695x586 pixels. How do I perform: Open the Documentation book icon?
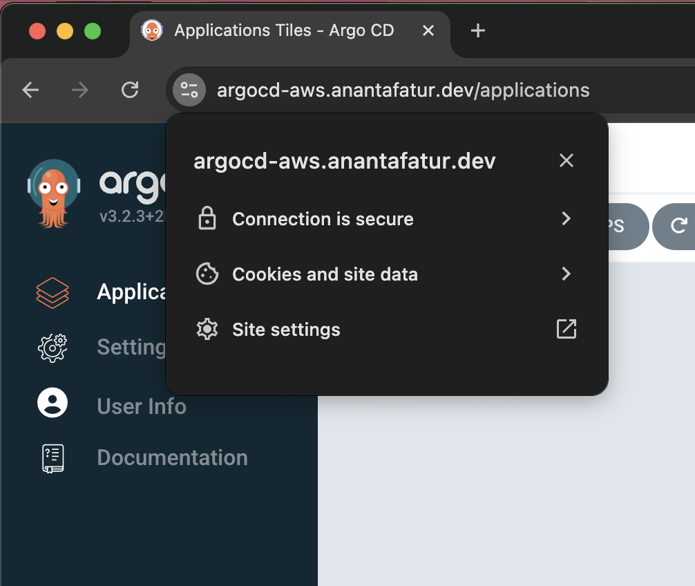tap(53, 457)
